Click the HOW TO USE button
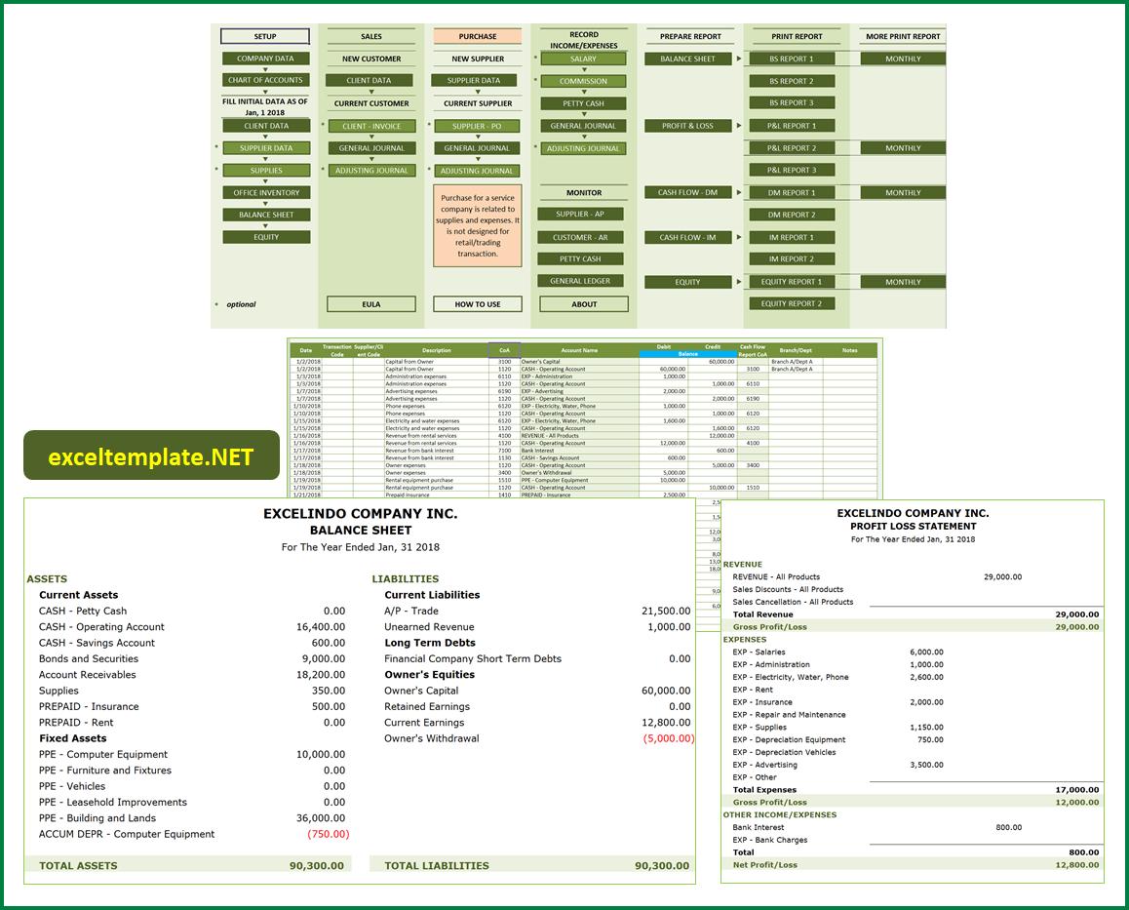 (478, 304)
